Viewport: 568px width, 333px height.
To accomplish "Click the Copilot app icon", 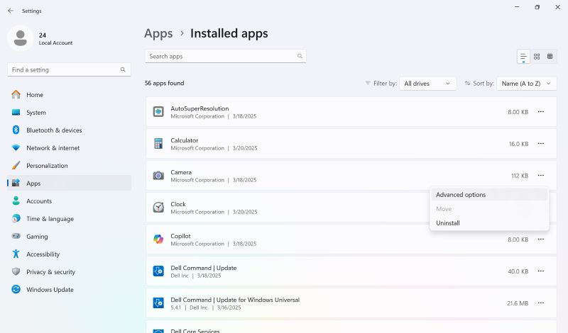I will point(158,239).
